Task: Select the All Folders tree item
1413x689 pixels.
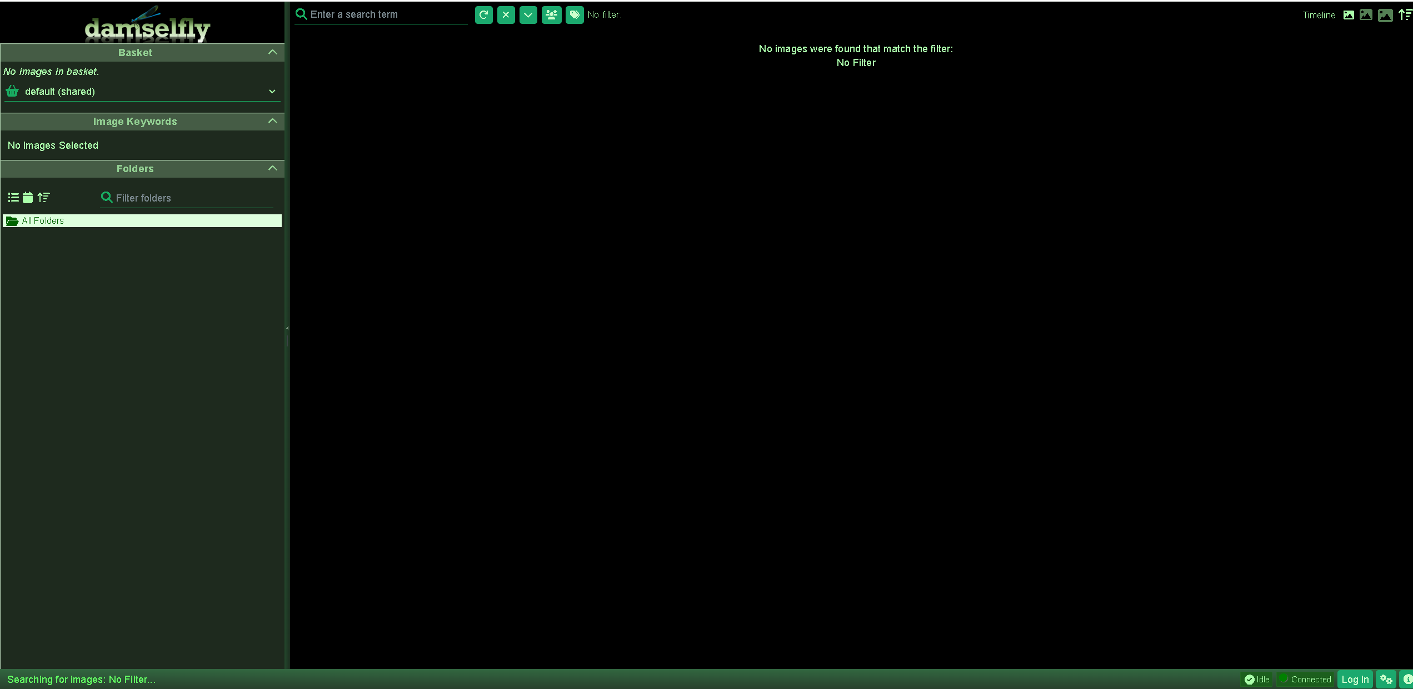Action: (x=43, y=220)
